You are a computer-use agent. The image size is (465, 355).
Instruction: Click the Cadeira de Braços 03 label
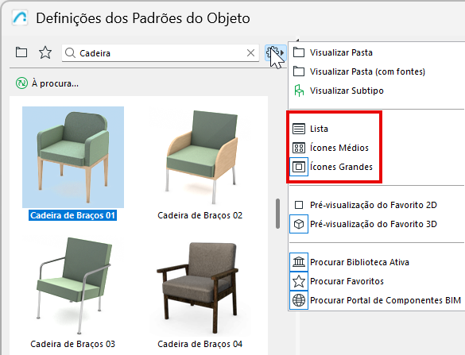pos(72,344)
